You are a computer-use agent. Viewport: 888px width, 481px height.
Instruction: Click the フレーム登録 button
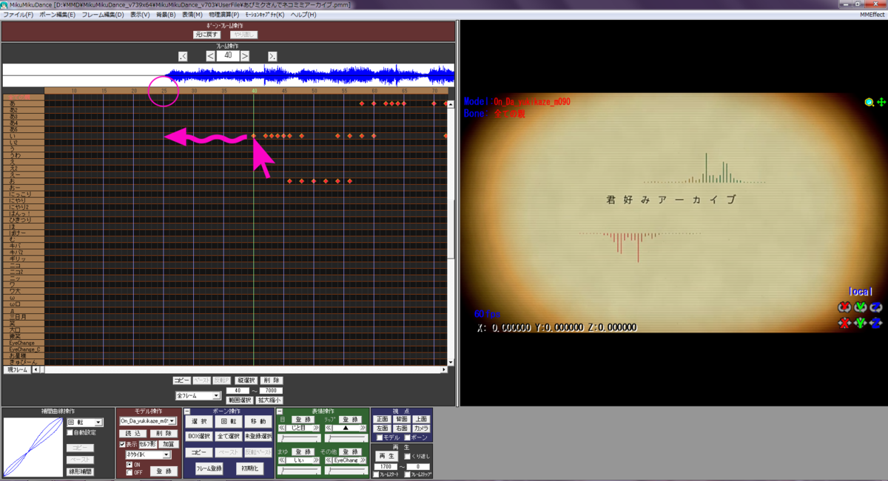(x=209, y=468)
